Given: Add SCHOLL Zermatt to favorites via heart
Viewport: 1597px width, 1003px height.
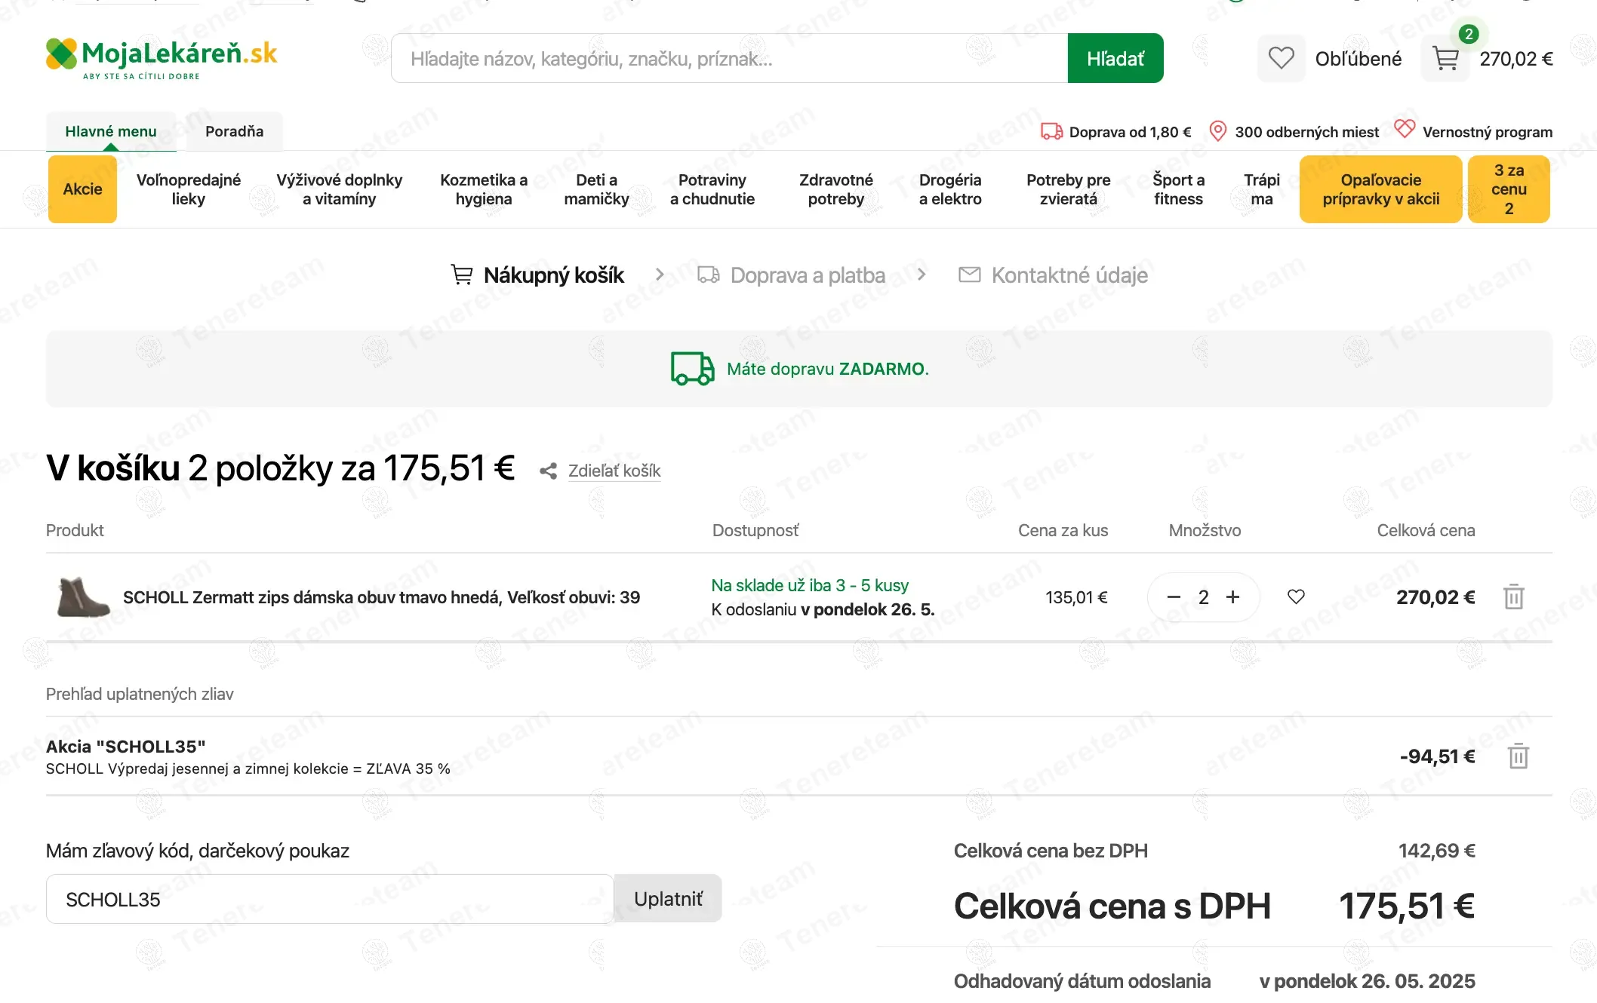Looking at the screenshot, I should [x=1296, y=597].
